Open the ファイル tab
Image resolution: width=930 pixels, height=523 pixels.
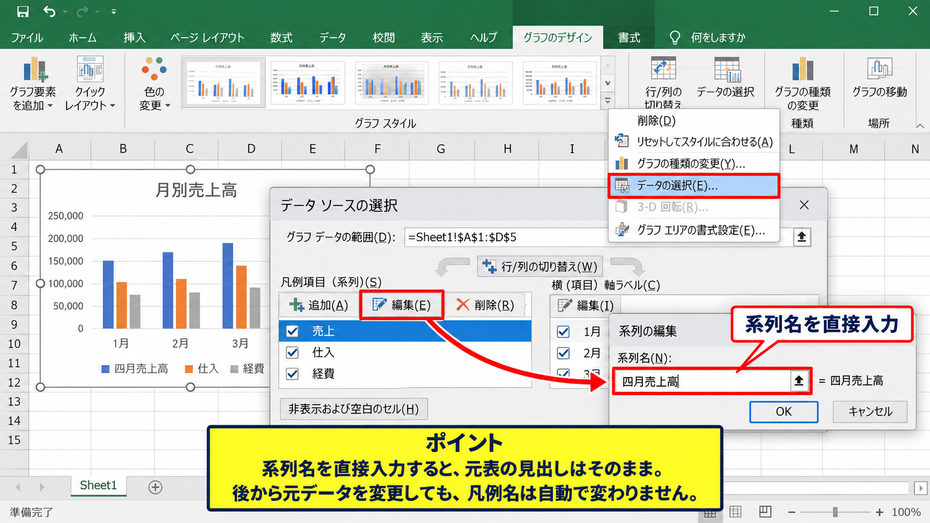pyautogui.click(x=27, y=38)
